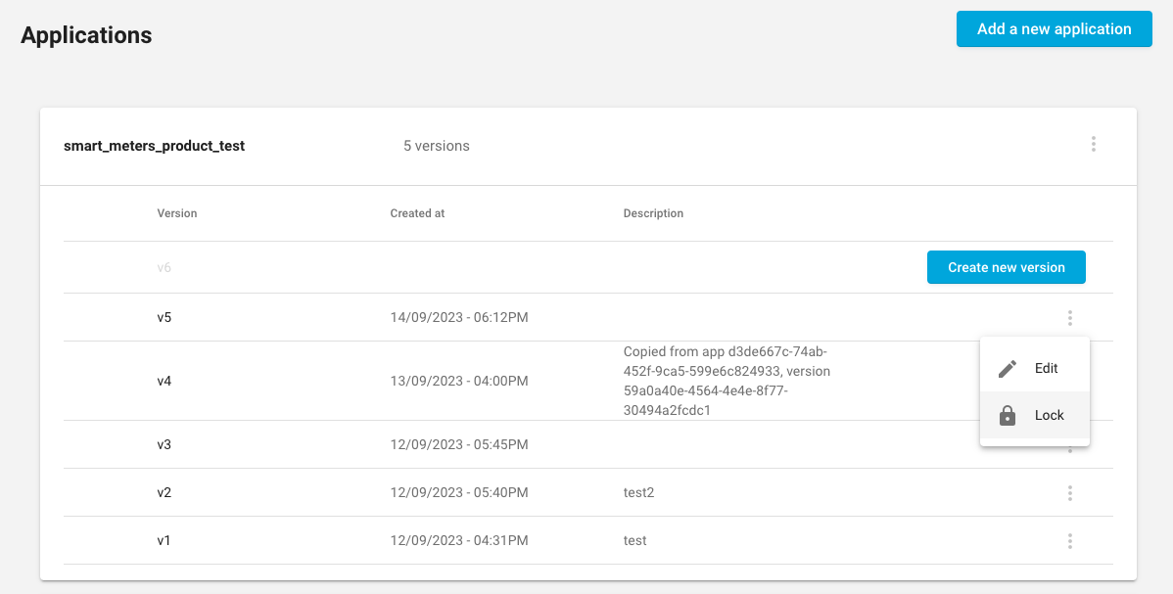
Task: Open the smart_meters_product_test application options menu
Action: pyautogui.click(x=1093, y=145)
